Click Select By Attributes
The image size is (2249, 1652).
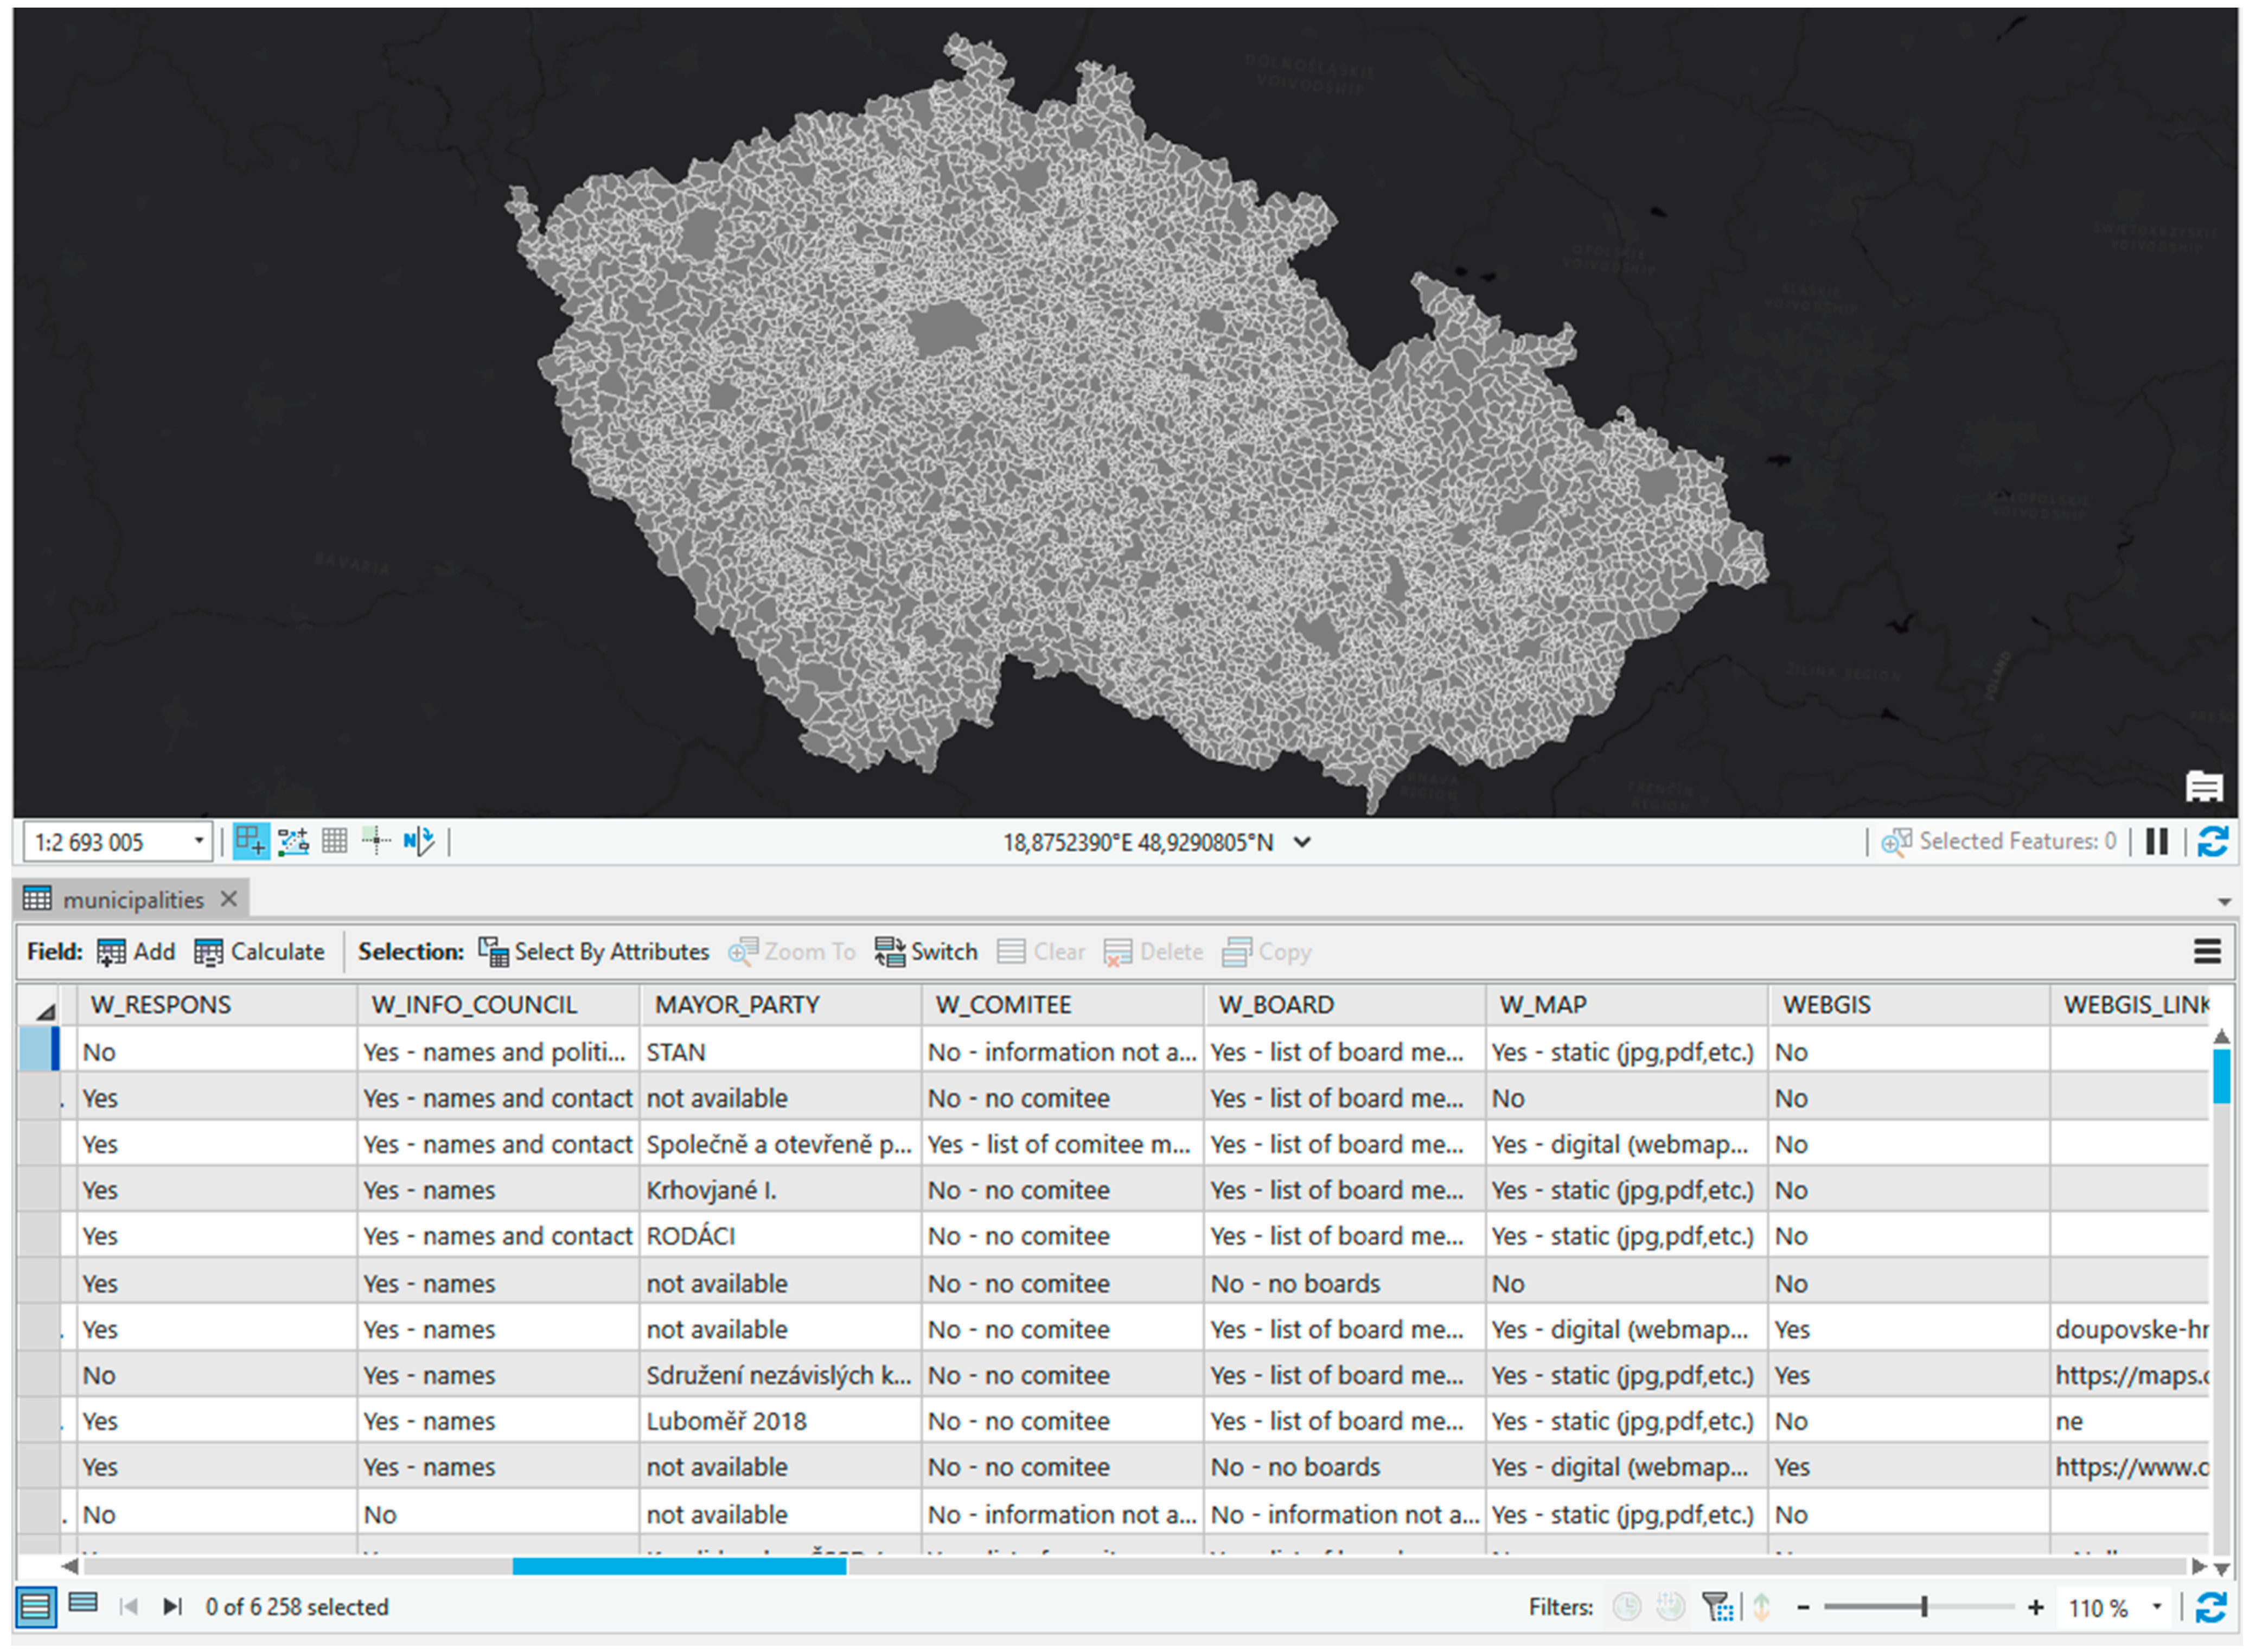point(594,952)
